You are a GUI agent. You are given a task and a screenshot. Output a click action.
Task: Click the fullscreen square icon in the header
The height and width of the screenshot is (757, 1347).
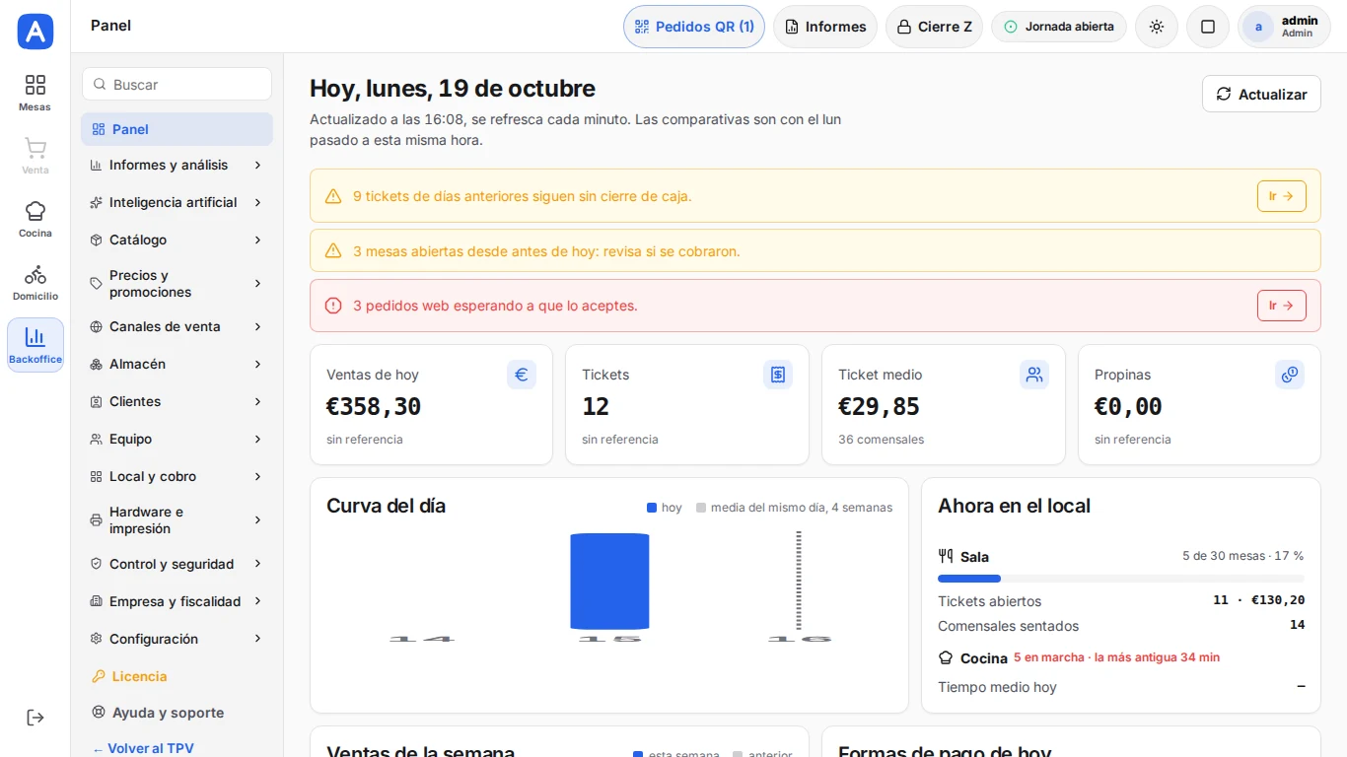pos(1208,27)
